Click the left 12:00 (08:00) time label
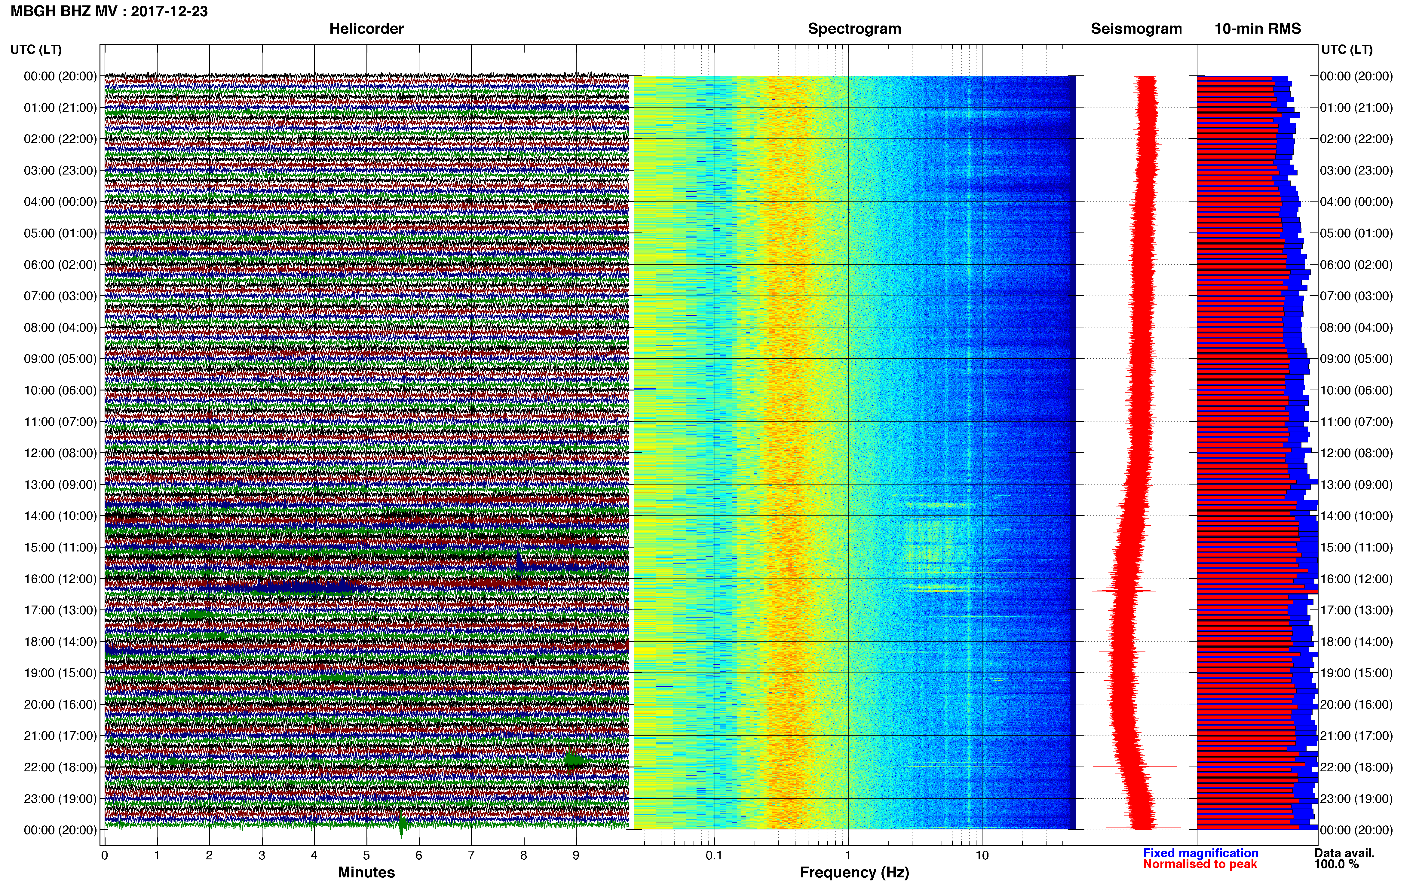 click(60, 453)
